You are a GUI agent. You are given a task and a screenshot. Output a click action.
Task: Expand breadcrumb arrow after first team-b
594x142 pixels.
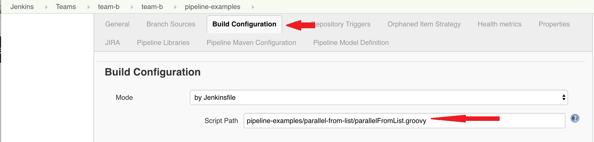pyautogui.click(x=132, y=7)
